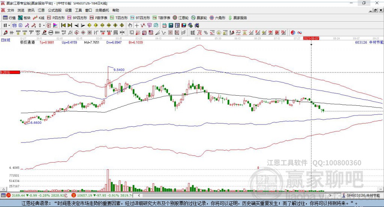The width and height of the screenshot is (384, 207).
Task: Open the 帮助 menu
Action: pos(115,10)
